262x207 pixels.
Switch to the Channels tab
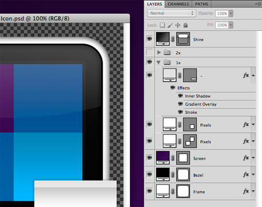click(x=178, y=4)
